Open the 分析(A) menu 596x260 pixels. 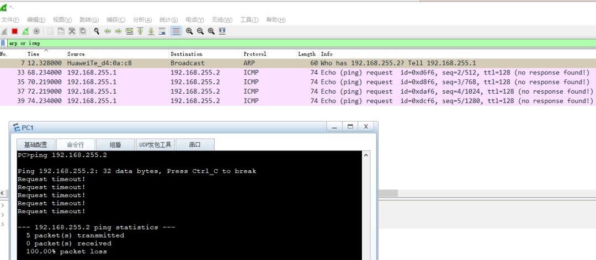coord(142,20)
